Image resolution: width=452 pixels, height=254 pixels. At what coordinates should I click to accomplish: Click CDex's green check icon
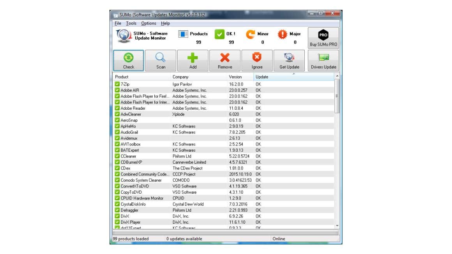pyautogui.click(x=117, y=168)
